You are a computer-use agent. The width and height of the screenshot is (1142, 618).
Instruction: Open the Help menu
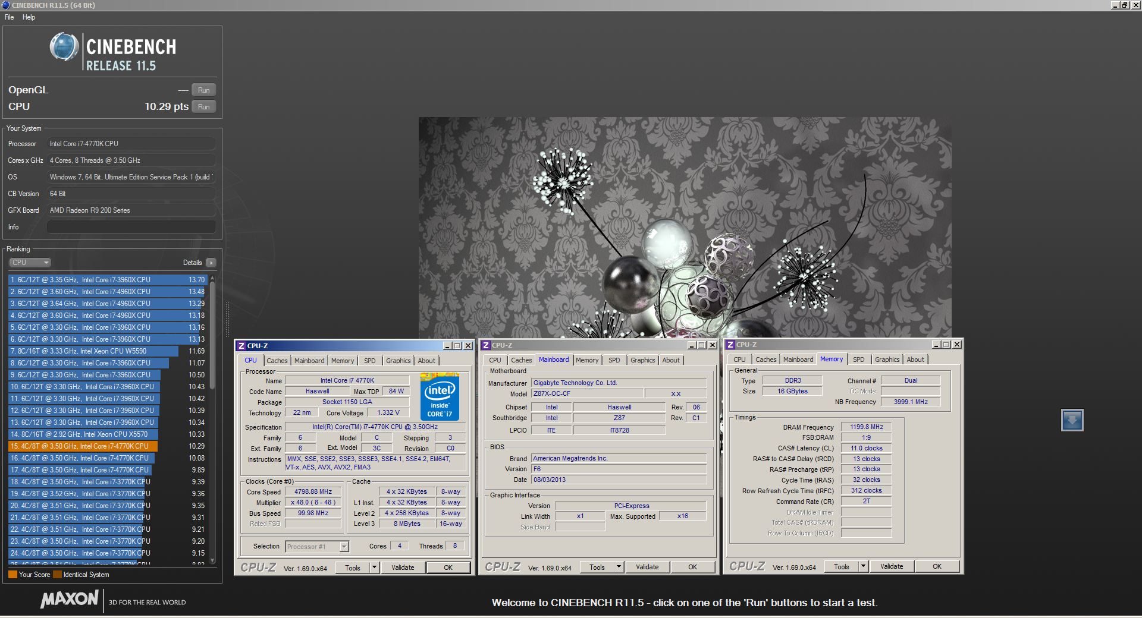(29, 17)
